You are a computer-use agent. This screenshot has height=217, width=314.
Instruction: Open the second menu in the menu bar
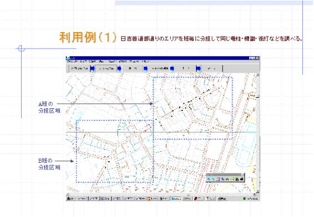[83, 62]
